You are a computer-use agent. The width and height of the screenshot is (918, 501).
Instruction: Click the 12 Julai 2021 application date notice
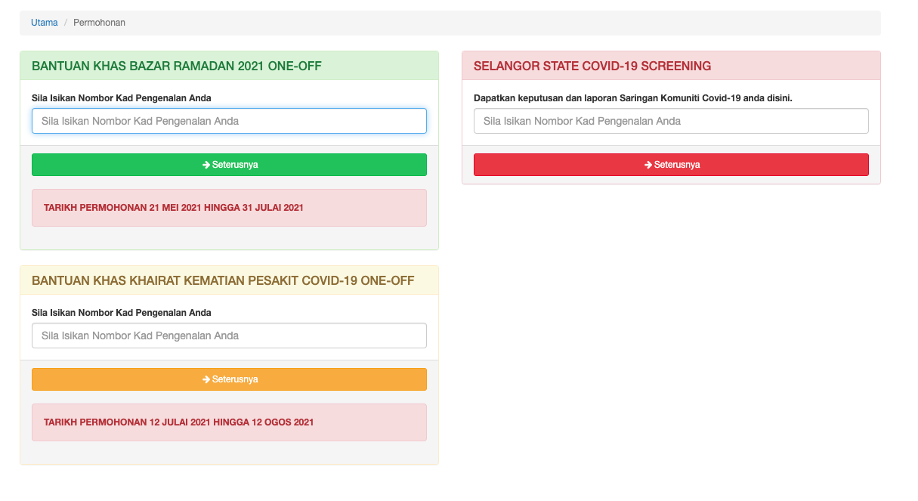point(178,422)
